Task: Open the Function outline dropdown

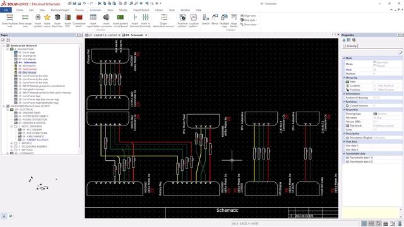Action: tap(182, 25)
